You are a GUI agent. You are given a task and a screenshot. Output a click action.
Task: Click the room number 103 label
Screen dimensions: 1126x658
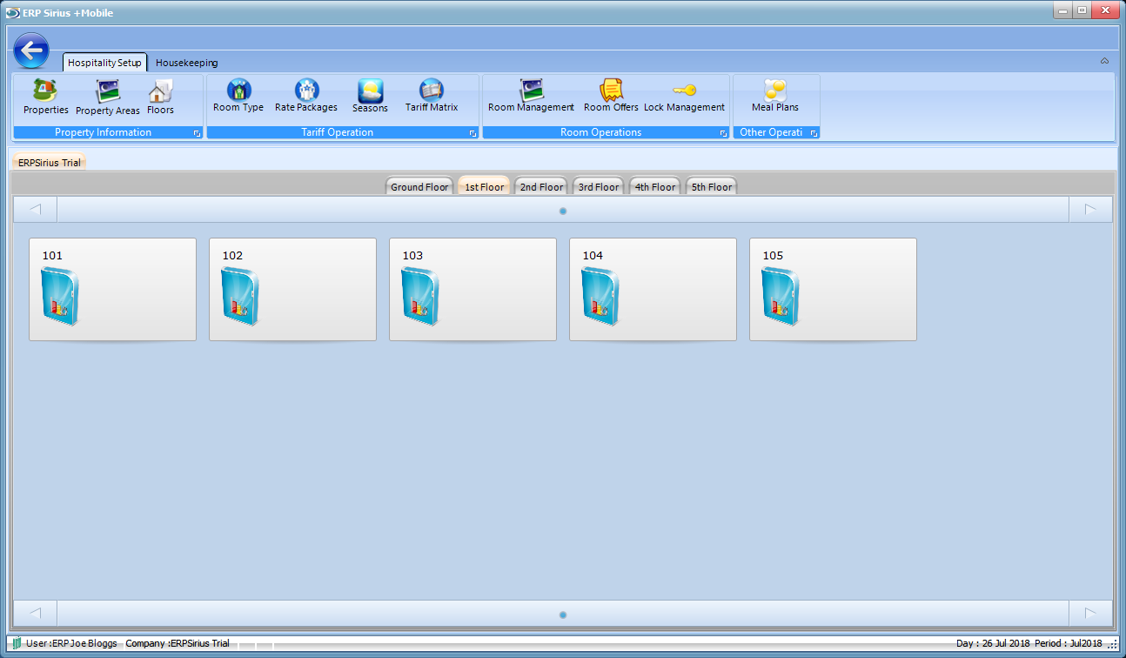click(x=412, y=256)
